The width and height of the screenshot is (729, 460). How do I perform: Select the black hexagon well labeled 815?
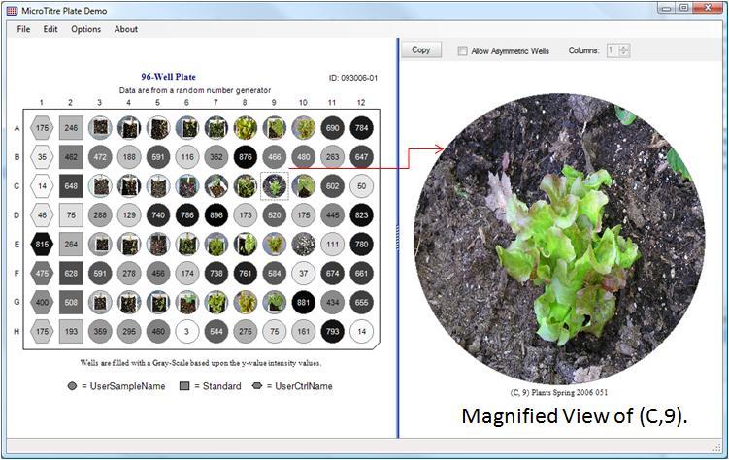point(41,245)
